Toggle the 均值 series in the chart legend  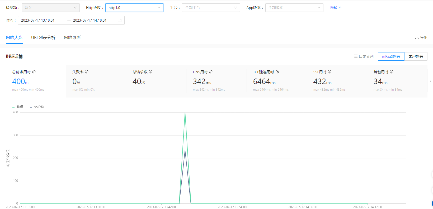click(18, 107)
